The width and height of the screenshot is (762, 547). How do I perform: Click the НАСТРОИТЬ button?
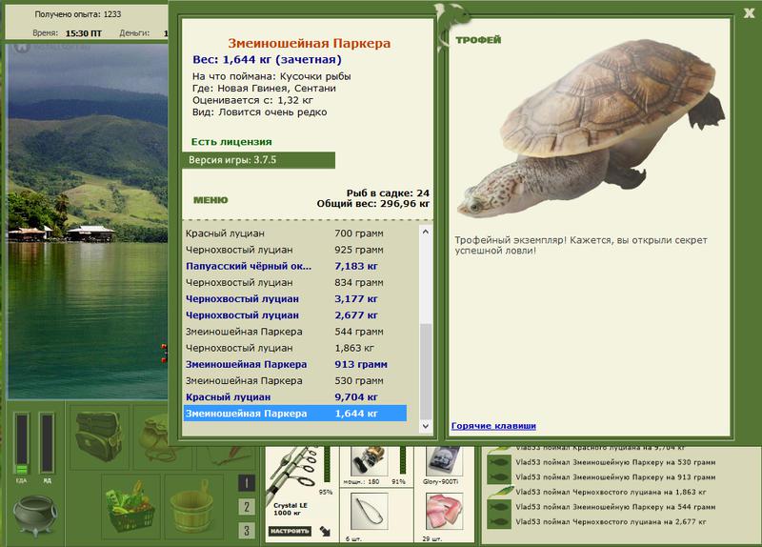pos(290,531)
